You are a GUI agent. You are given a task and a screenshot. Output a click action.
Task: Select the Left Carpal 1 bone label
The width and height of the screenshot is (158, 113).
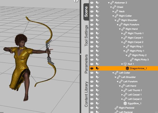click(x=135, y=95)
